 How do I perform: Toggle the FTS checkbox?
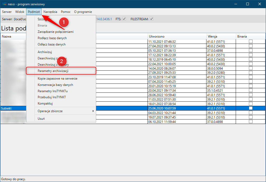tap(124, 19)
